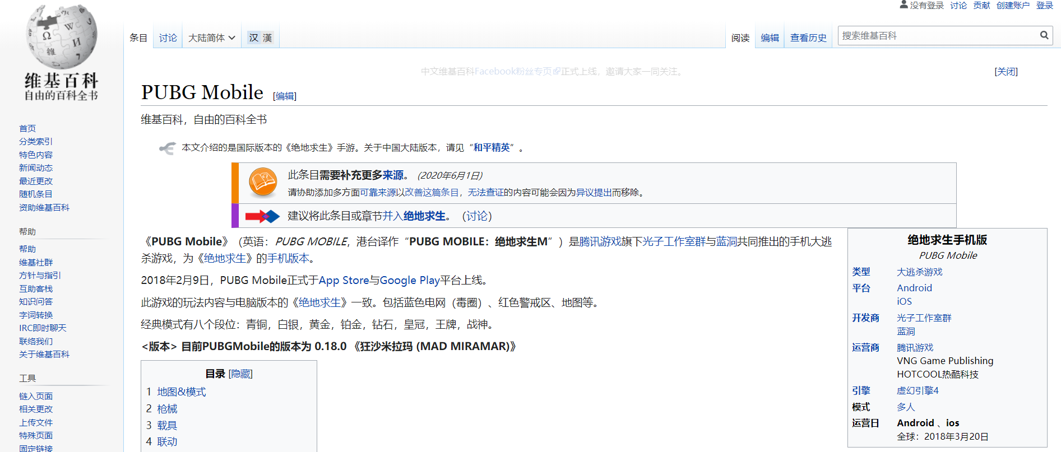Follow the 腾讯游戏 link in intro
The height and width of the screenshot is (452, 1061).
[x=600, y=241]
